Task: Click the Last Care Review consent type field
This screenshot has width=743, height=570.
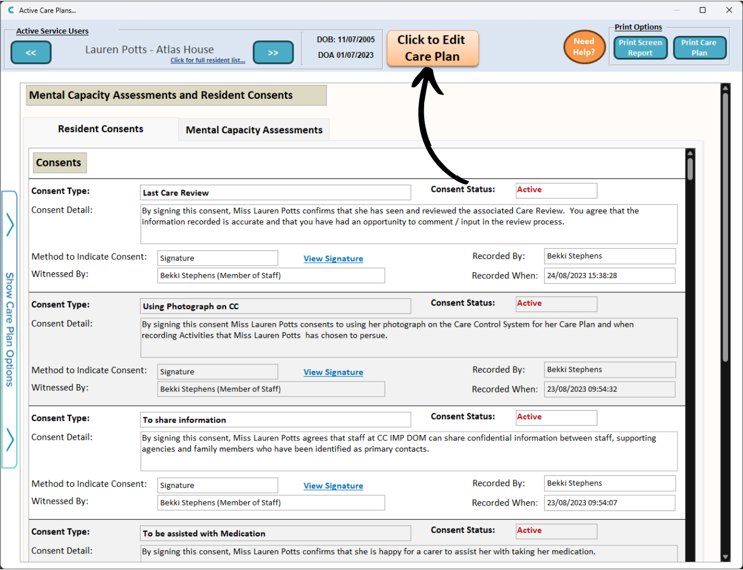Action: [276, 192]
